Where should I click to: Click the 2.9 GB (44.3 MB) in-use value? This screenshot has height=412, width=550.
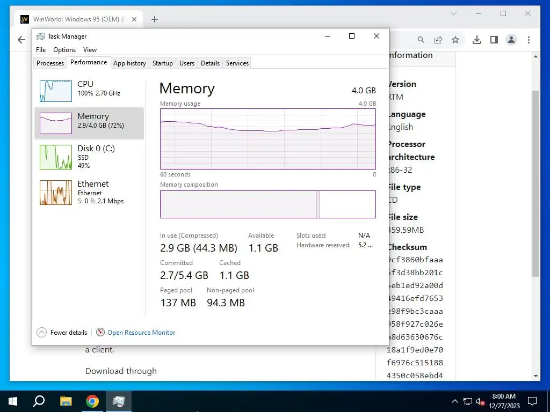[x=199, y=248]
